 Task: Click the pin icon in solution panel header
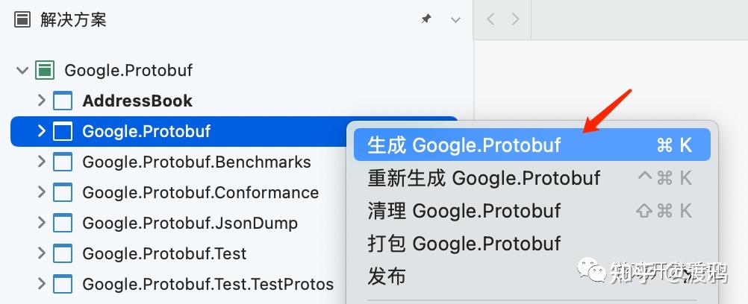click(x=426, y=19)
